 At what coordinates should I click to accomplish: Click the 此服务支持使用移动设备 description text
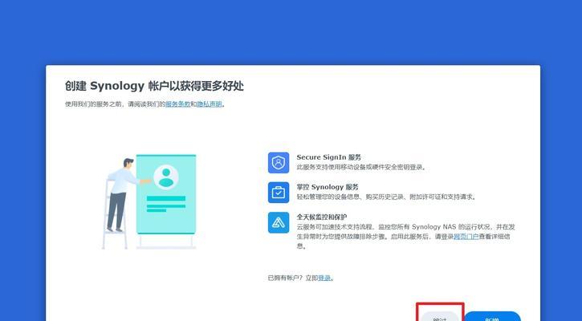tap(362, 168)
